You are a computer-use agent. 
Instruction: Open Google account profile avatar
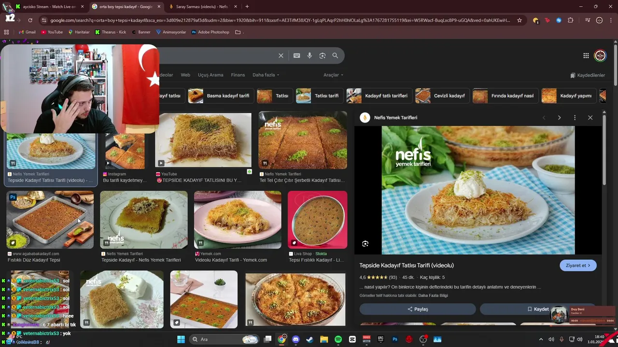pos(600,55)
